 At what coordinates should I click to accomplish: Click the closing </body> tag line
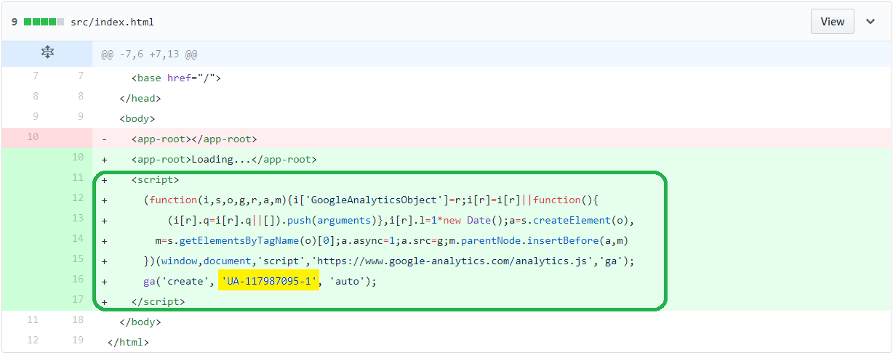coord(140,322)
